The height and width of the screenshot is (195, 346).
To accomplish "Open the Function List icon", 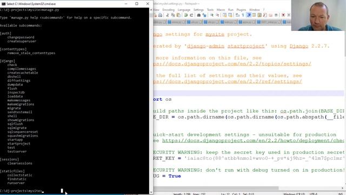I will (x=265, y=15).
